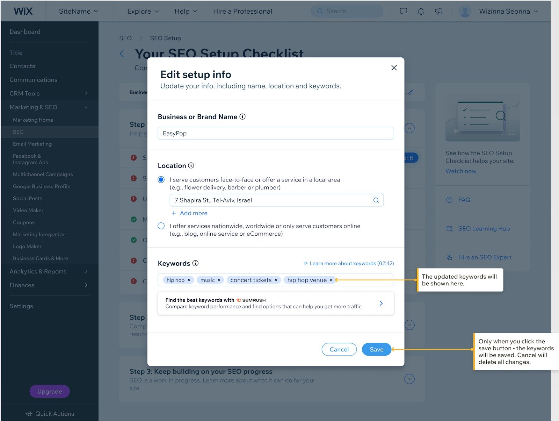This screenshot has height=421, width=559.
Task: Click the info icon beside Business or Brand Name
Action: pyautogui.click(x=242, y=117)
